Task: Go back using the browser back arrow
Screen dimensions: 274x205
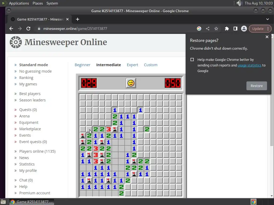Action: pos(11,29)
